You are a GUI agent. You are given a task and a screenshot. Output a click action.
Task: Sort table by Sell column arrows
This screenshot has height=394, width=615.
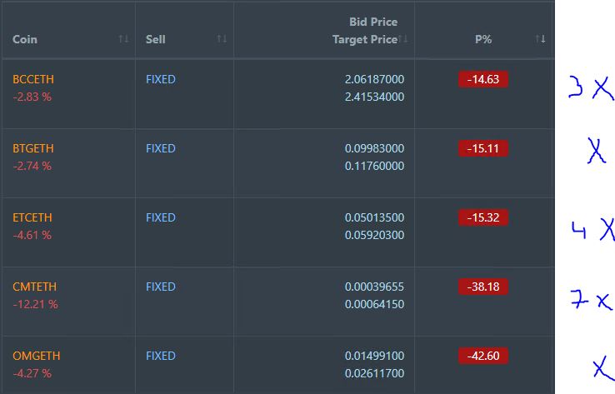coord(222,39)
